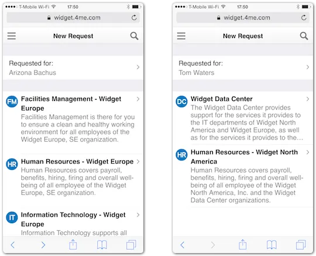Image resolution: width=316 pixels, height=256 pixels.
Task: Tap widget.4me.com URL in left phone
Action: click(x=77, y=18)
